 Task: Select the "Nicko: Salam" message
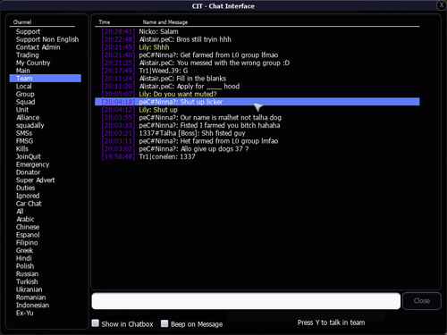pos(257,31)
